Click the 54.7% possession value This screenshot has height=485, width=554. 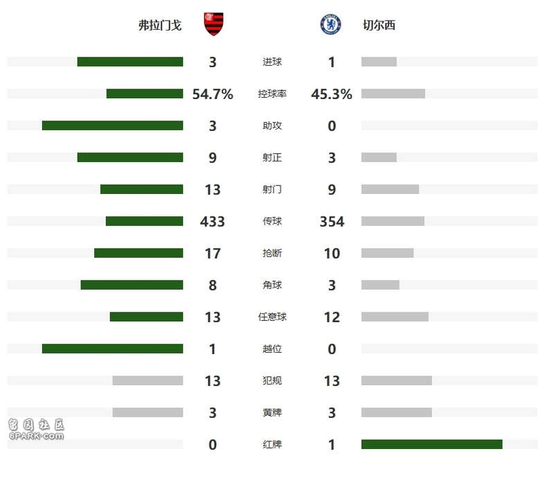[x=213, y=94]
